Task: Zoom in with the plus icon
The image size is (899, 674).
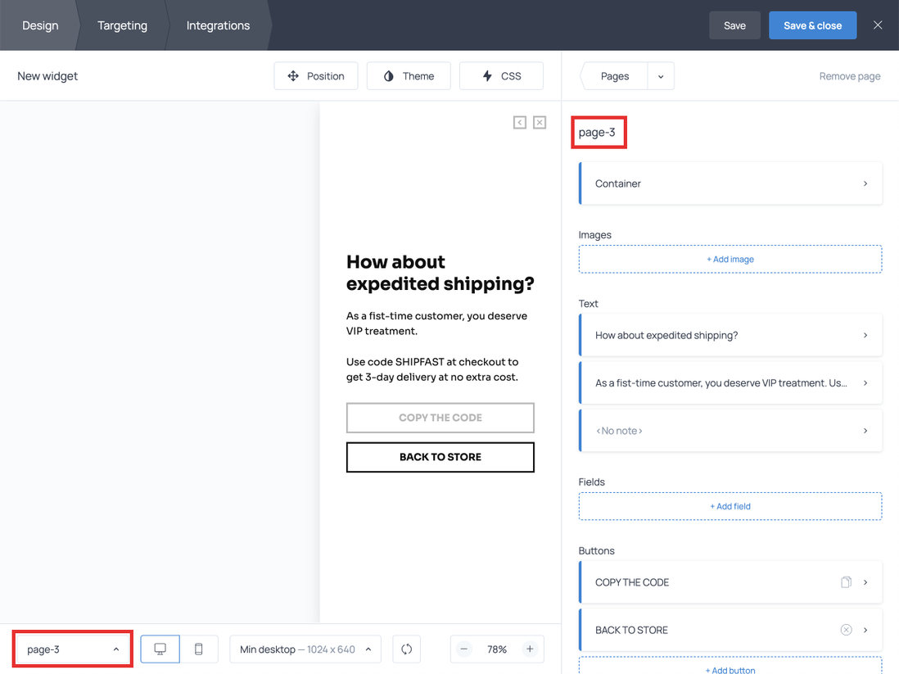Action: [530, 649]
